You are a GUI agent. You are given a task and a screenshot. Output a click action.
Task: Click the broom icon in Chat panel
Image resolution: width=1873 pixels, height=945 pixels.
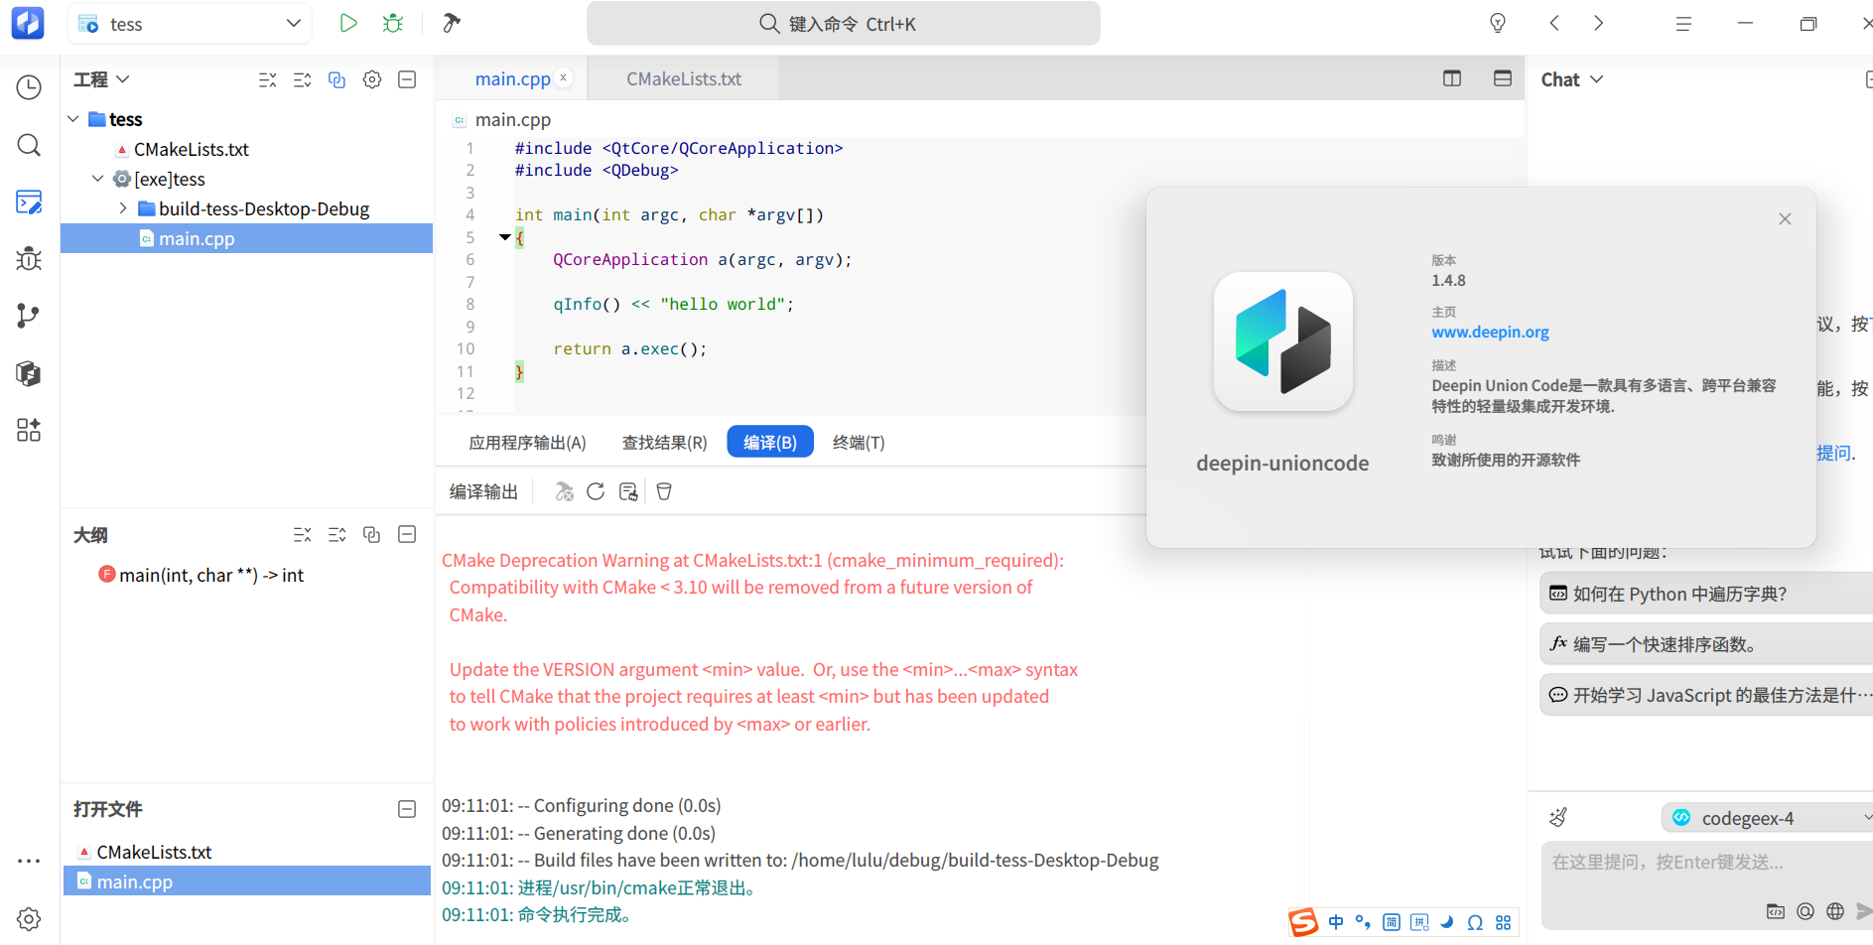tap(1558, 817)
